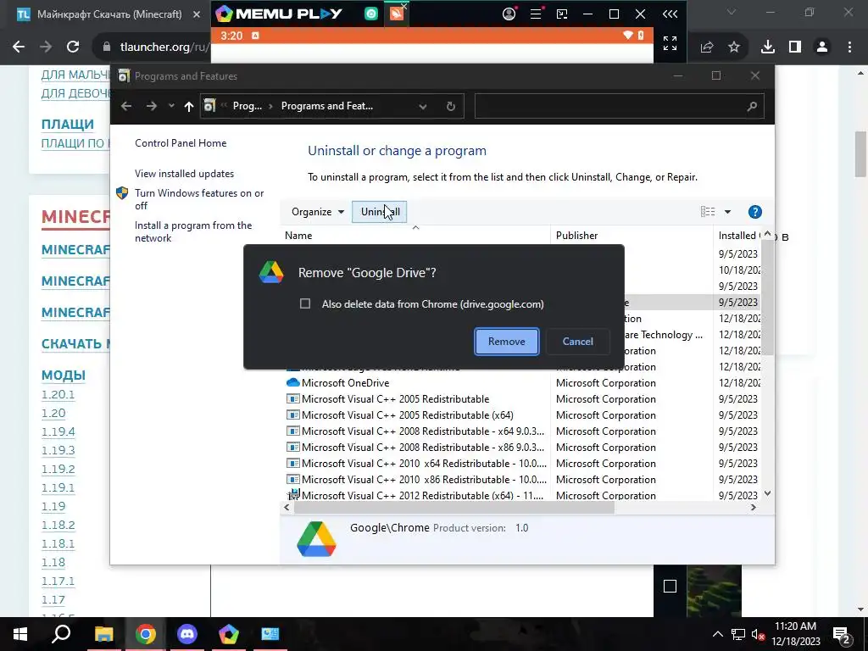Image resolution: width=868 pixels, height=651 pixels.
Task: Open Install a program from the network
Action: point(193,231)
